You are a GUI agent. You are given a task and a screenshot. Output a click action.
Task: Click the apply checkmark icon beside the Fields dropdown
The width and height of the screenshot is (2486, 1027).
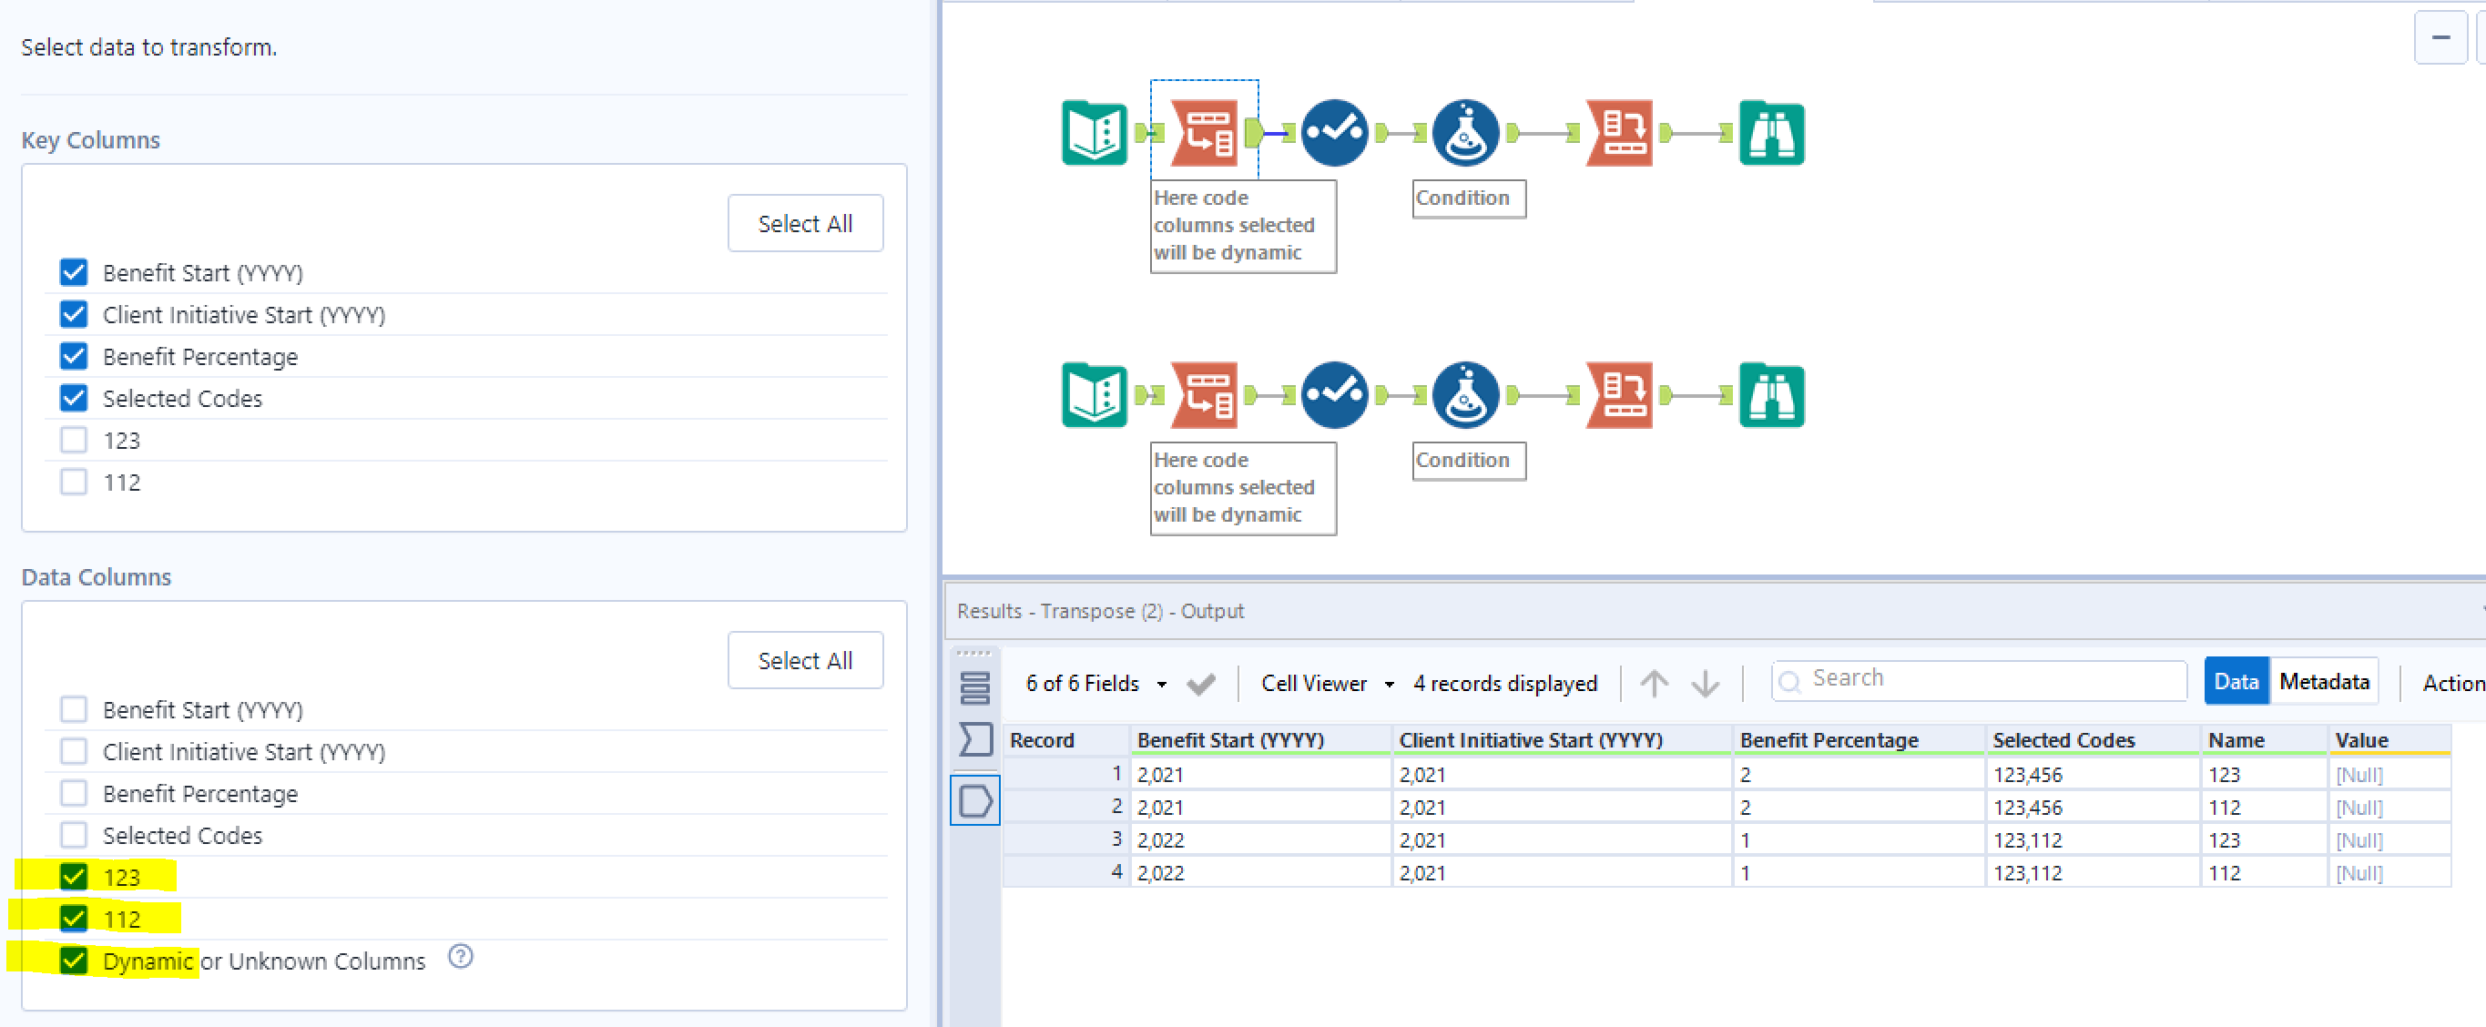click(1201, 683)
